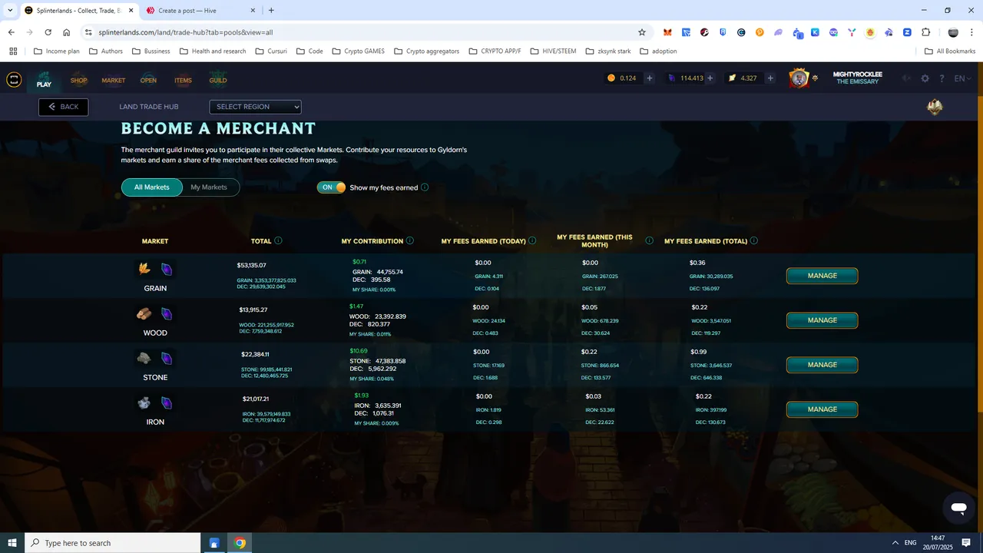
Task: Manage the WOOD market
Action: pos(822,320)
